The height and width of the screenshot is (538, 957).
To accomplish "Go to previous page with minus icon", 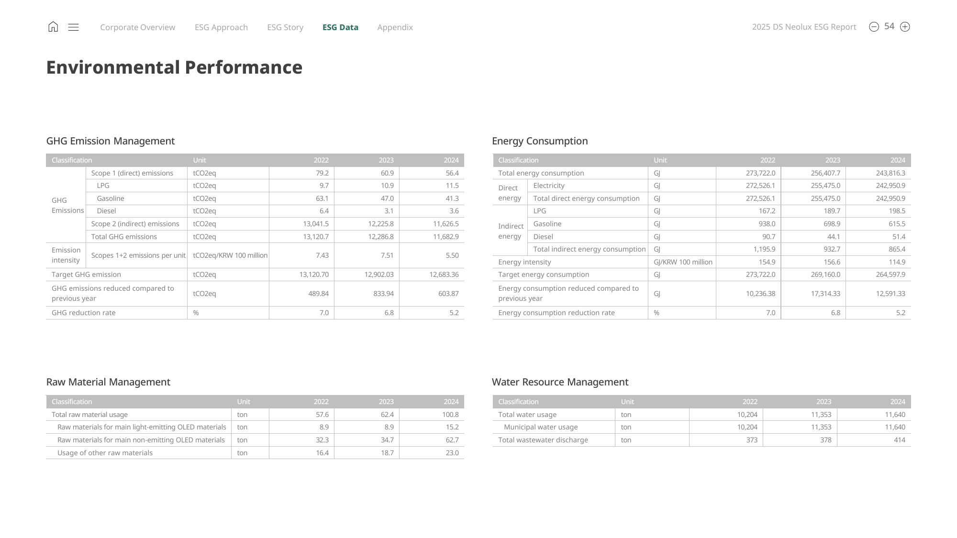I will [x=874, y=27].
